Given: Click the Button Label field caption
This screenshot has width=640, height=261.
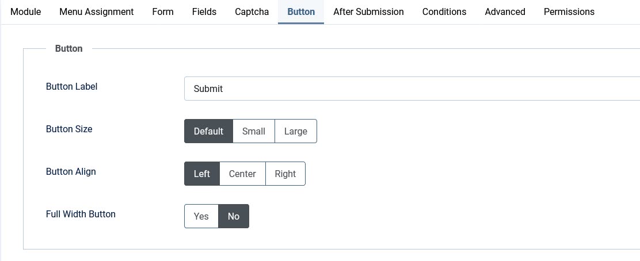Looking at the screenshot, I should [x=72, y=87].
